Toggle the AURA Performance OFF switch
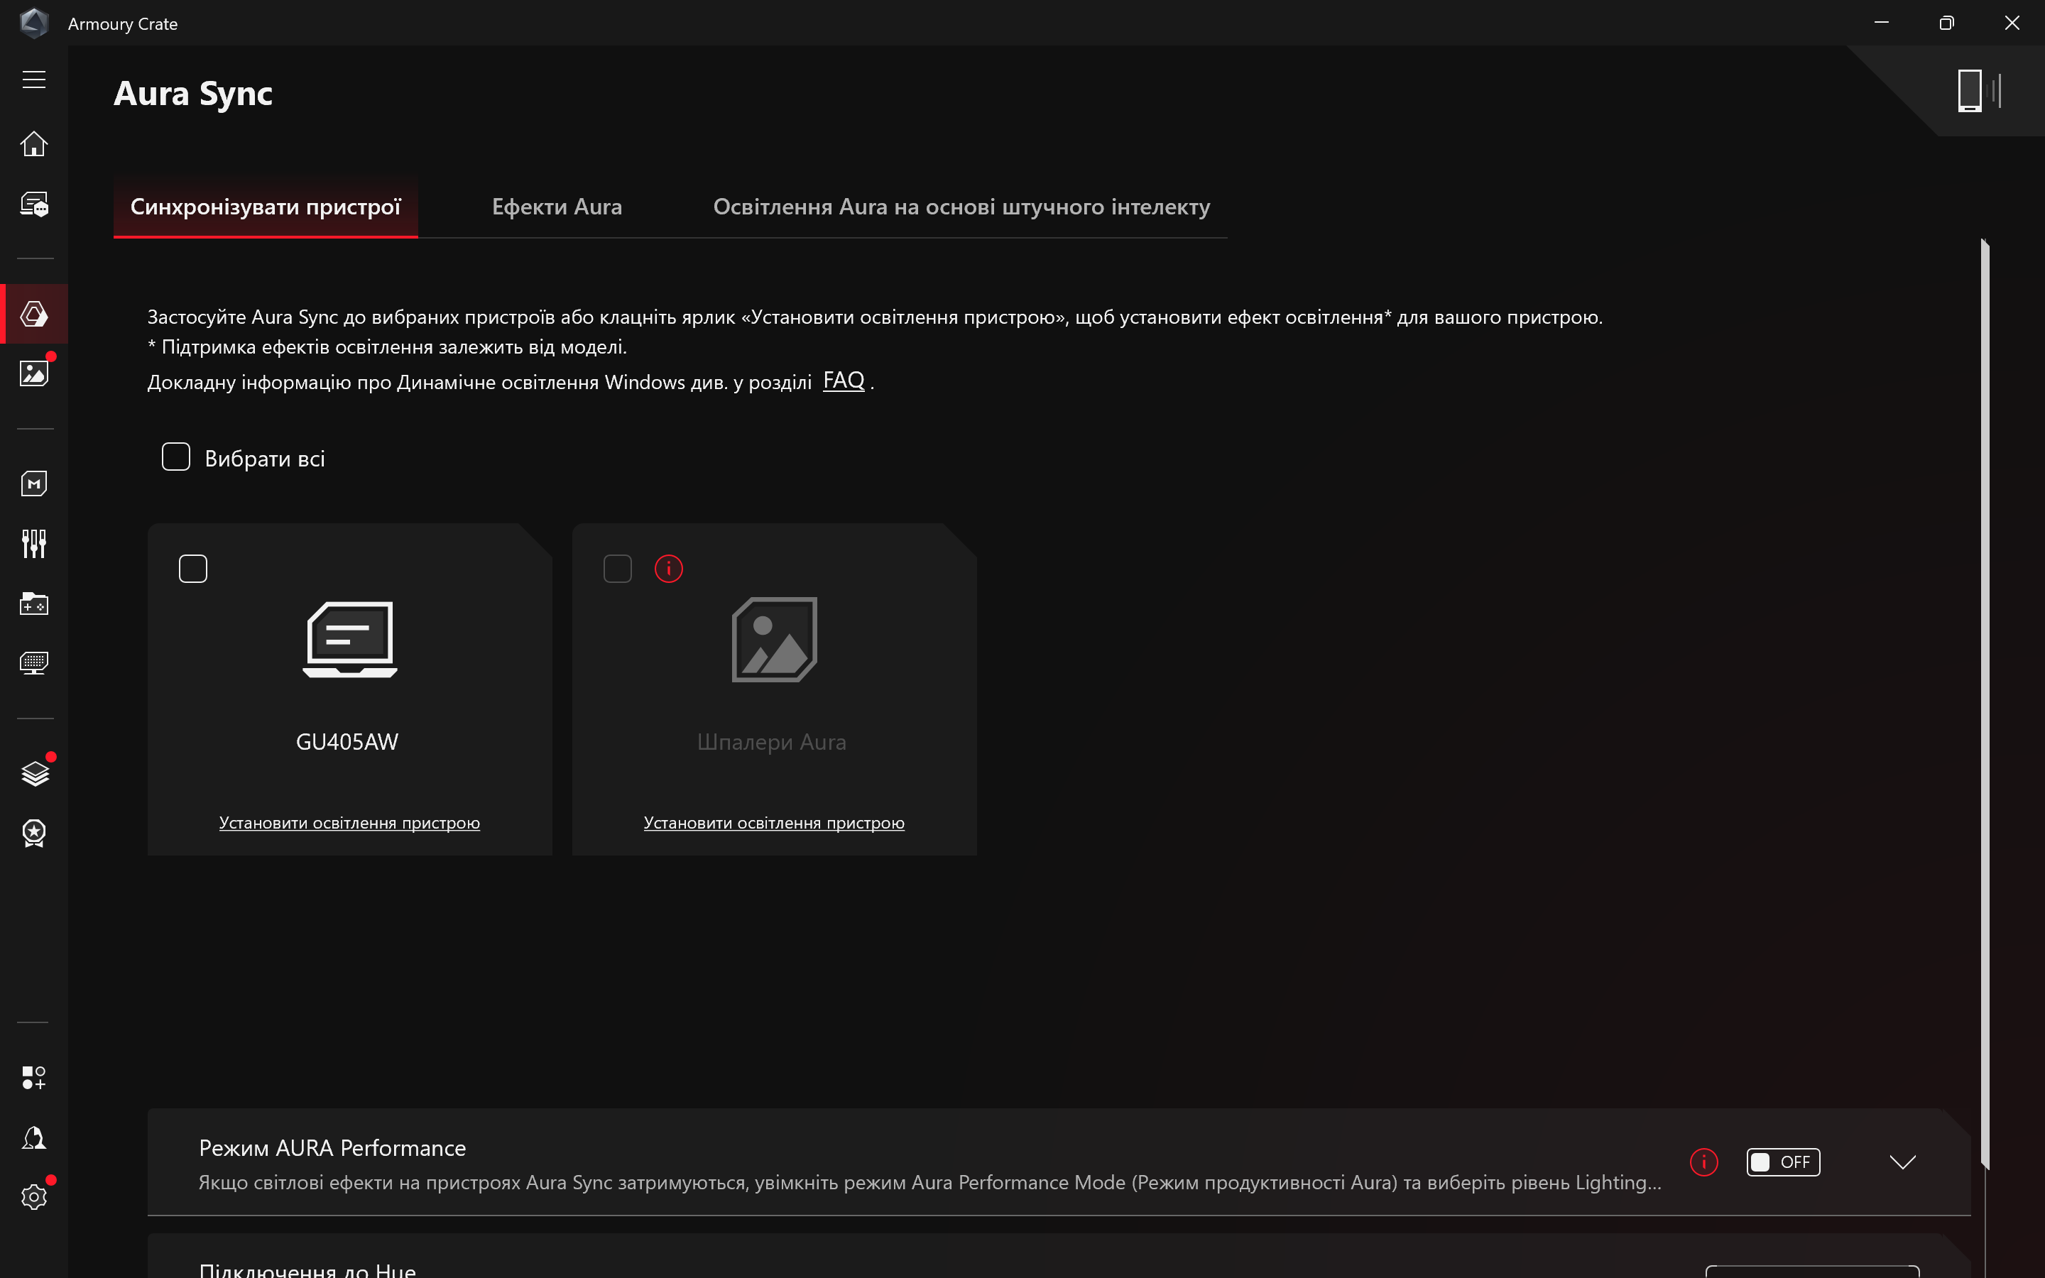 (x=1783, y=1162)
